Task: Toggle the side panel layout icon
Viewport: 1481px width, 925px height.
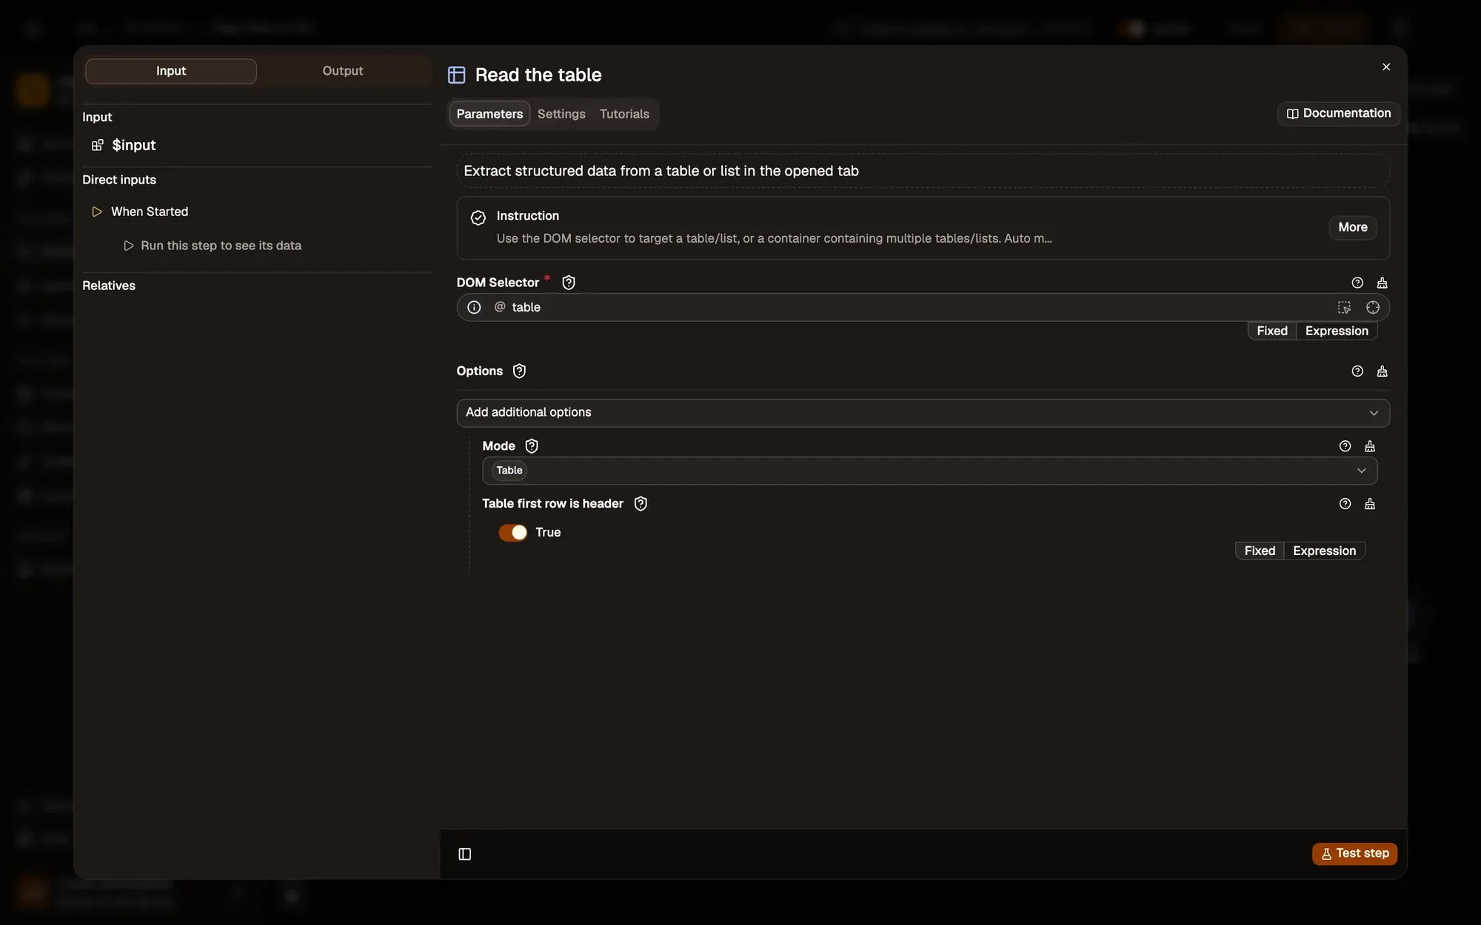Action: (x=465, y=854)
